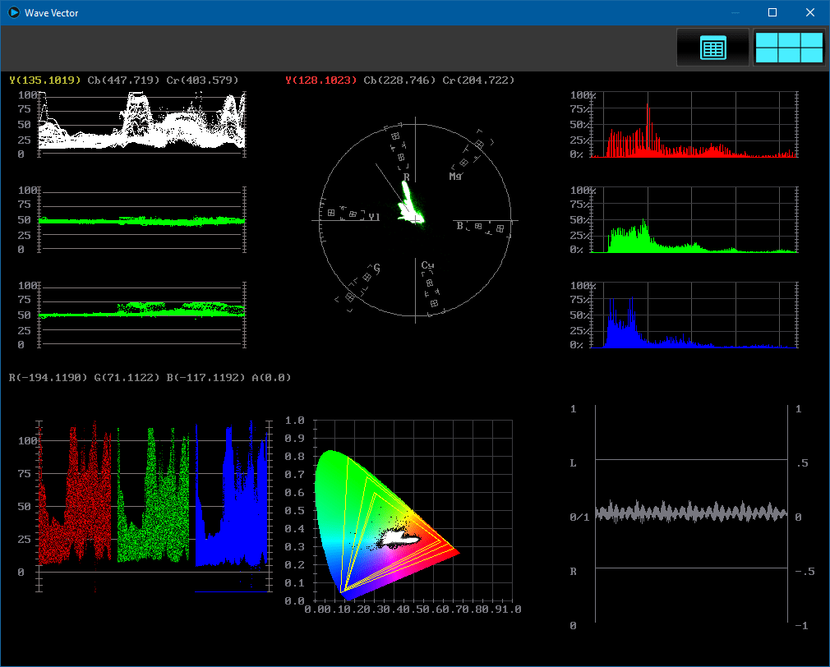Select the luma waveform monitor
The image size is (830, 667).
point(141,123)
